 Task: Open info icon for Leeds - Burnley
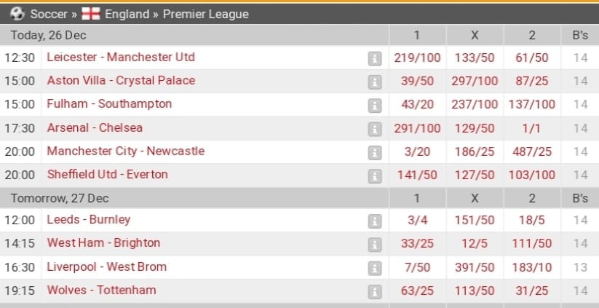pos(375,221)
